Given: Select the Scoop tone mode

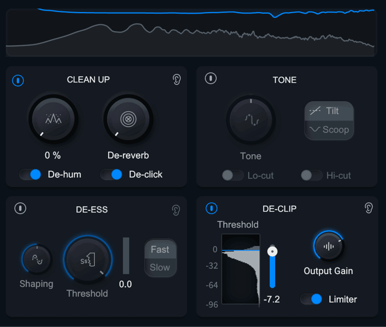Looking at the screenshot, I should tap(329, 130).
